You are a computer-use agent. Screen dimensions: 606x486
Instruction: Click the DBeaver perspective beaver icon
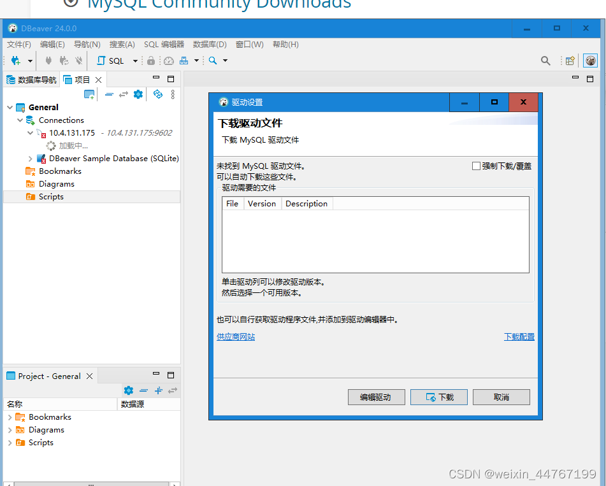(590, 61)
